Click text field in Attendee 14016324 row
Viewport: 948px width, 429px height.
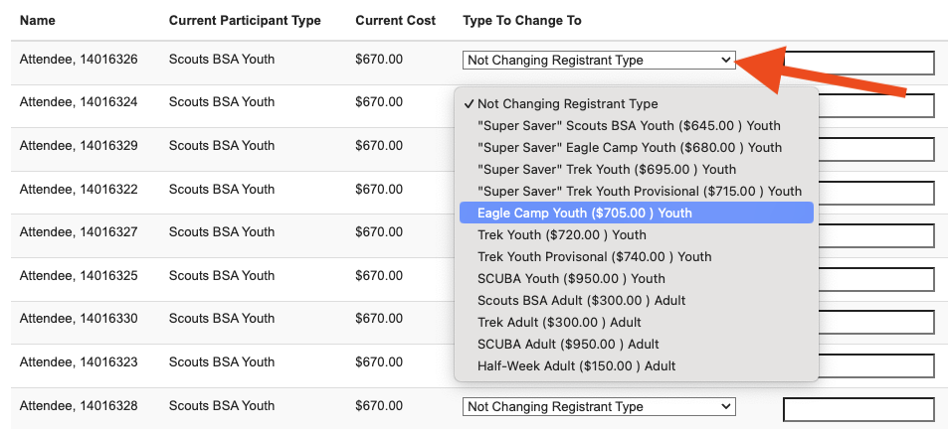875,106
